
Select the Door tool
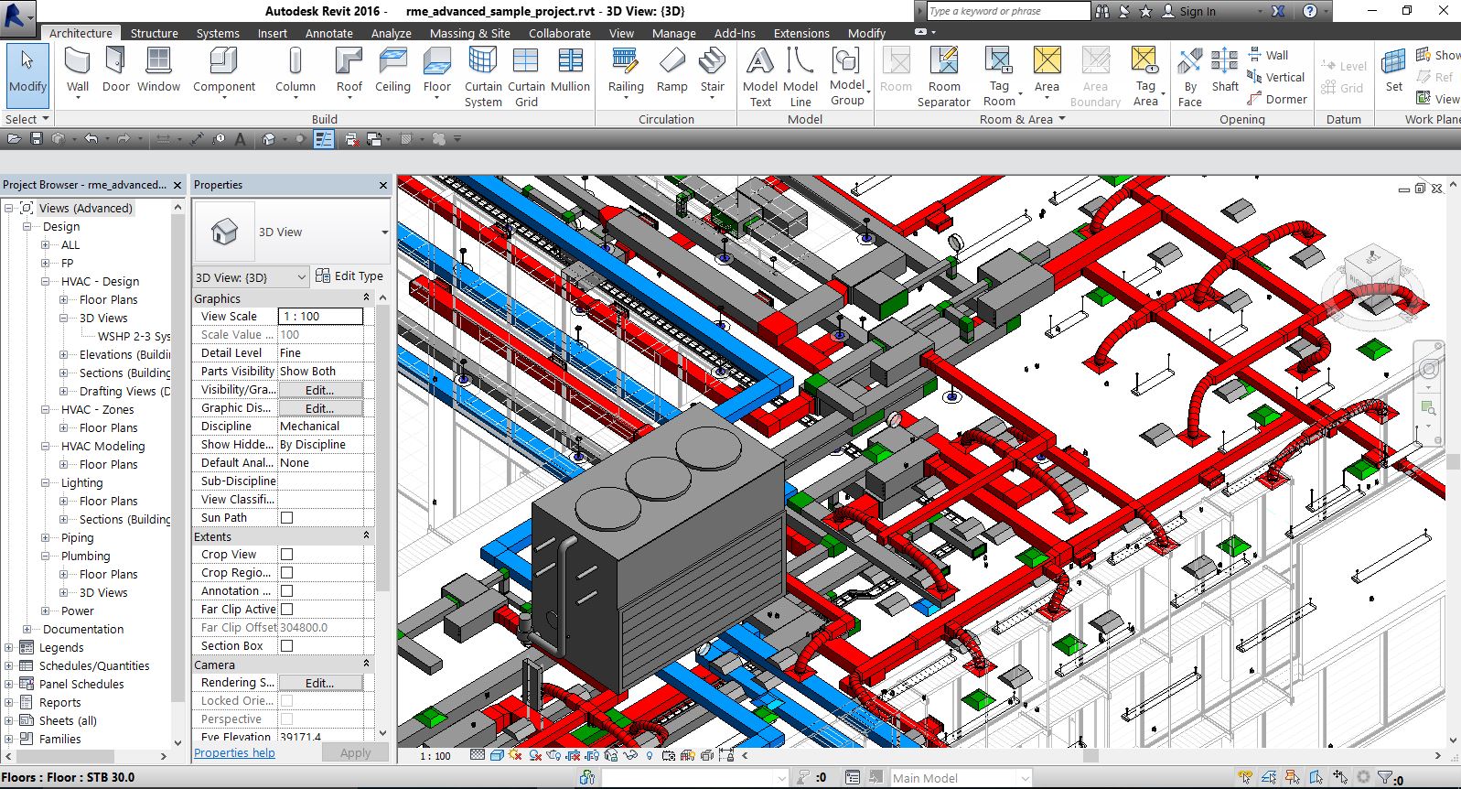(115, 70)
